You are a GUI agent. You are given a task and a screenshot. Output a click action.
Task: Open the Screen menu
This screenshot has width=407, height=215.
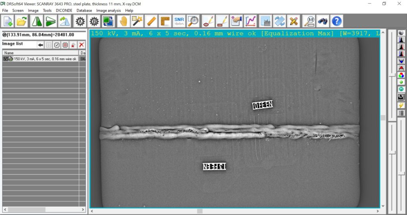pos(18,11)
